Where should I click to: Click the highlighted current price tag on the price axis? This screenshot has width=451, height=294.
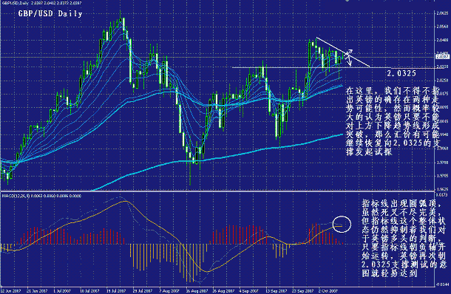442,57
